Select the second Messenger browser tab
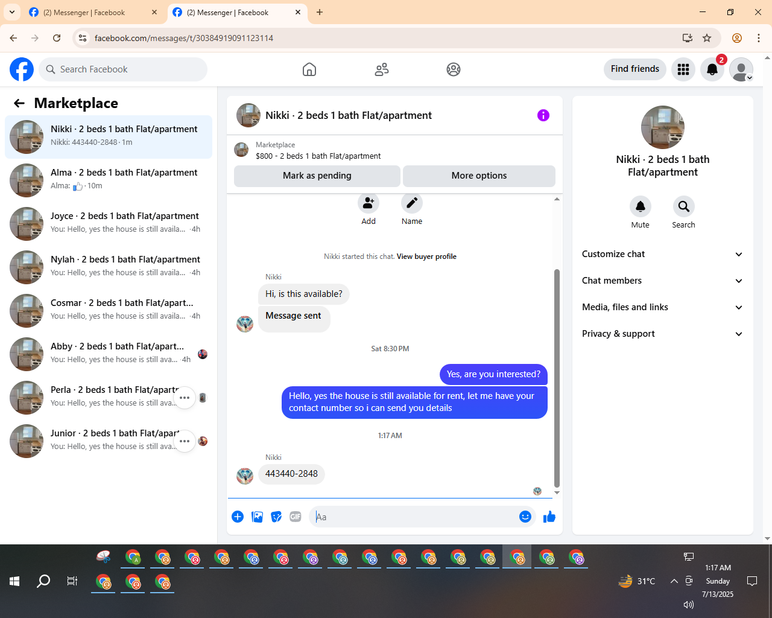772x618 pixels. point(236,13)
